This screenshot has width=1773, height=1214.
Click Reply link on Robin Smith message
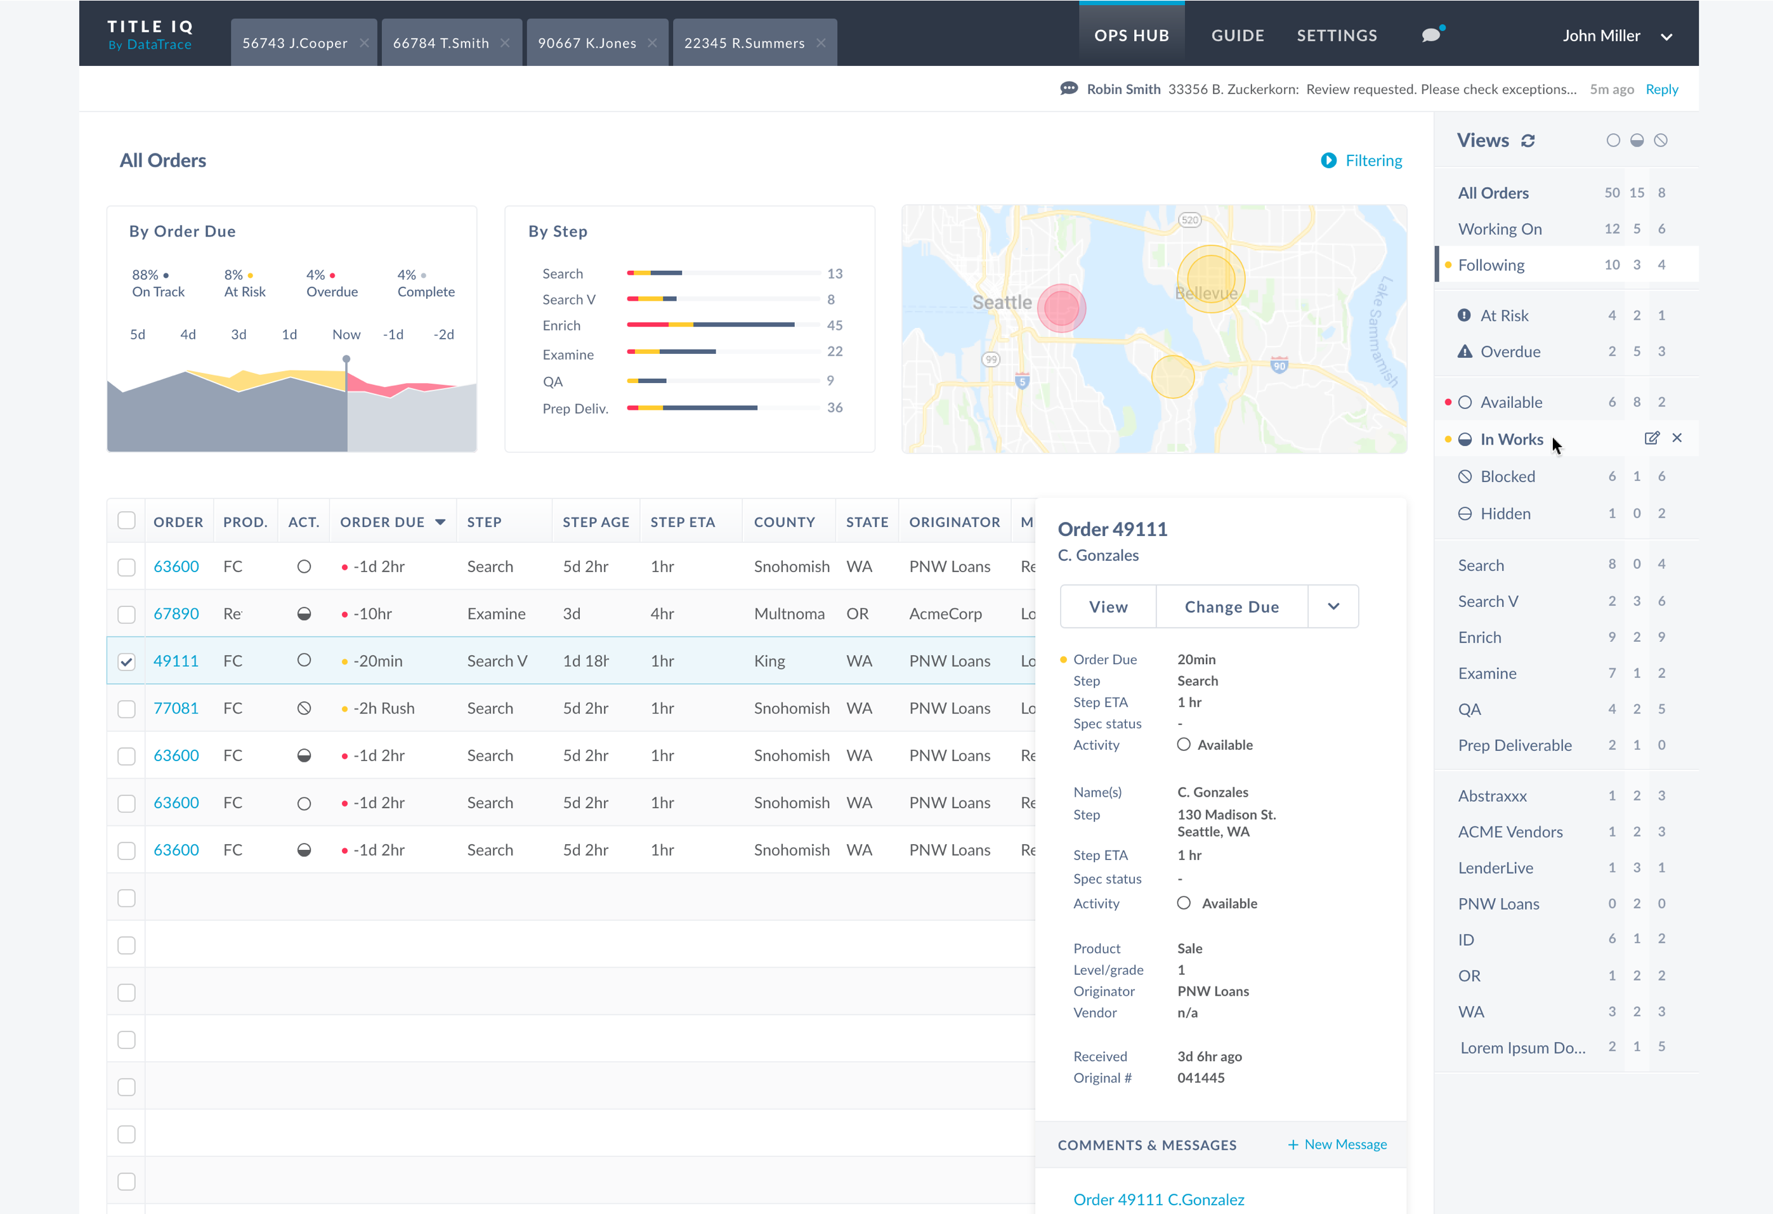click(1661, 89)
